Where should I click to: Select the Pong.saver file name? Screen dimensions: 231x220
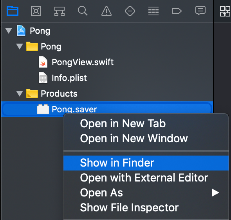74,109
